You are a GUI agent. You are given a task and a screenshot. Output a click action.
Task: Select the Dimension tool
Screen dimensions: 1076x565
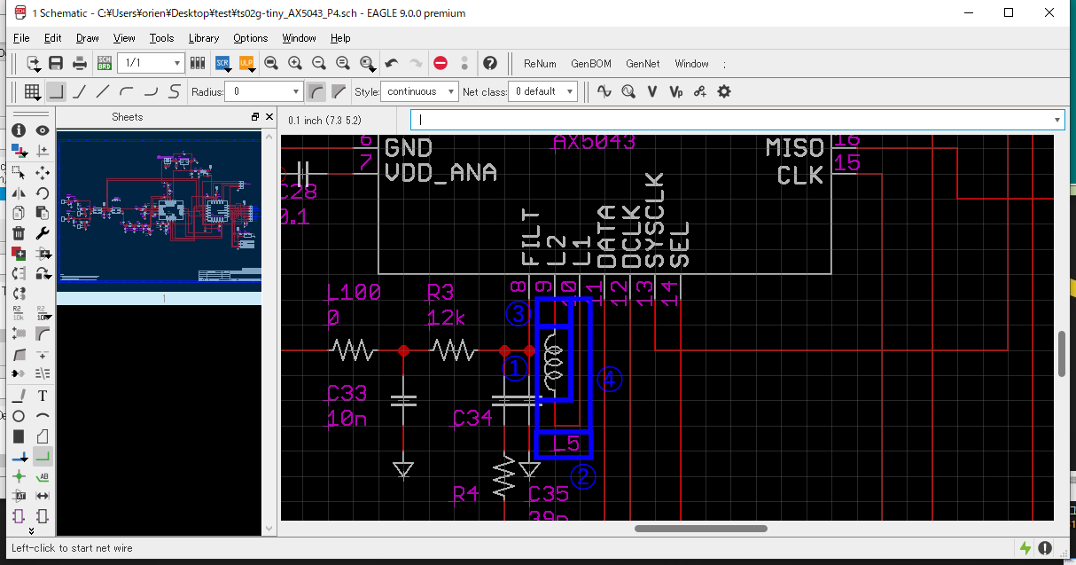(x=42, y=497)
